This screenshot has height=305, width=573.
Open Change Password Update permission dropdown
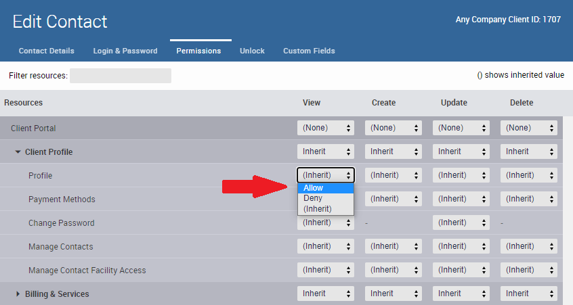461,222
